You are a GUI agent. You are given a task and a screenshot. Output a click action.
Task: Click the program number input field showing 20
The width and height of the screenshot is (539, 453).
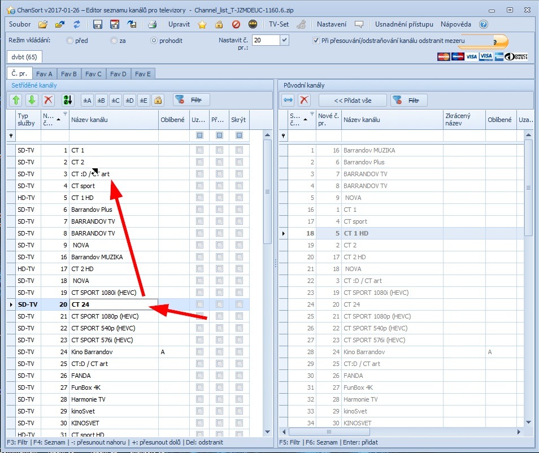(266, 40)
